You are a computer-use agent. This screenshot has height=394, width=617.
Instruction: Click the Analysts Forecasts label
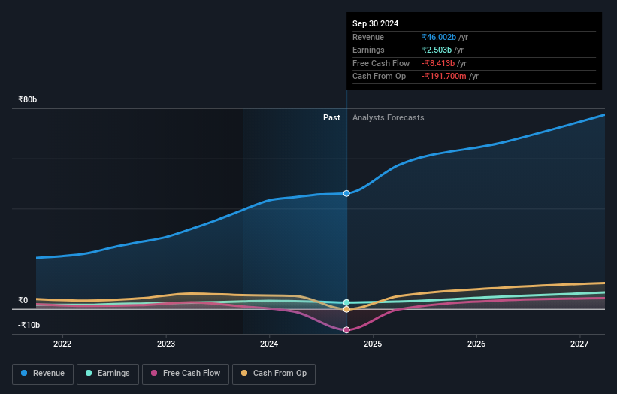[388, 118]
